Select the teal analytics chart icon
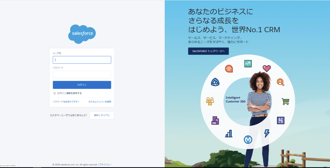 tap(248, 64)
